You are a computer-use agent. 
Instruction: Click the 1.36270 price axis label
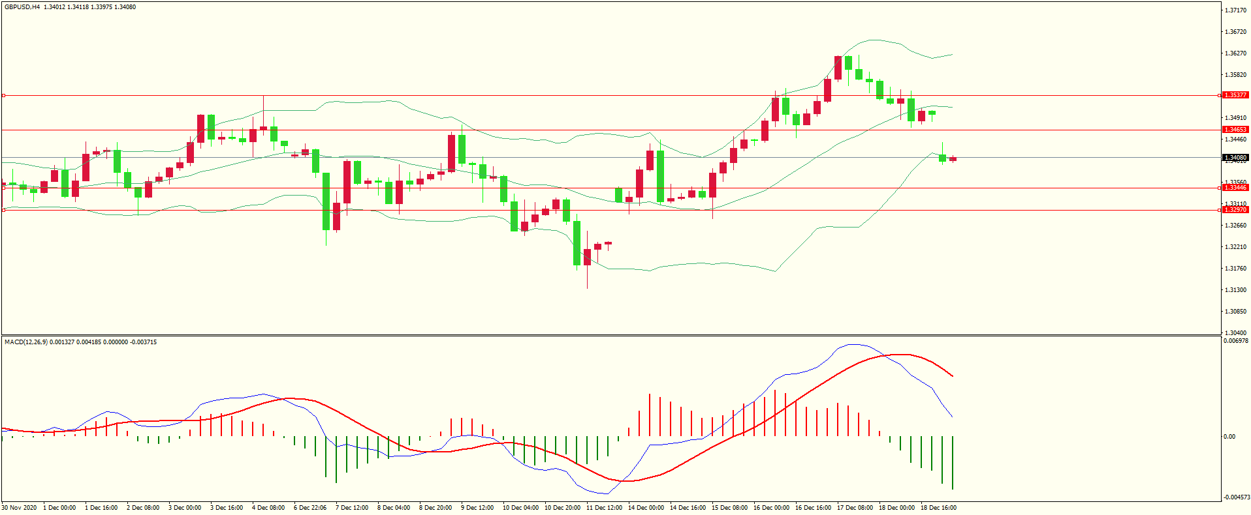coord(1236,53)
